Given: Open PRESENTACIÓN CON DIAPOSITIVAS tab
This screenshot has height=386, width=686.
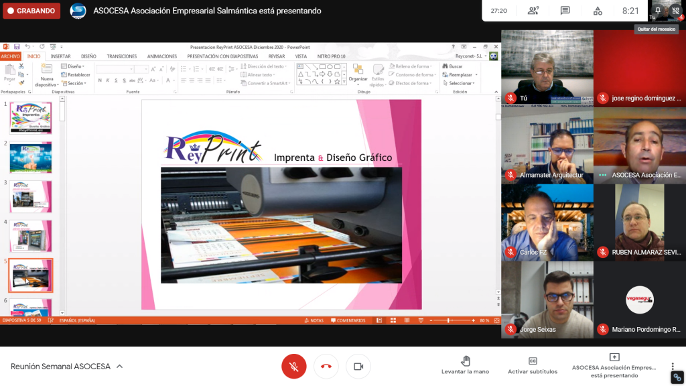Looking at the screenshot, I should tap(222, 56).
